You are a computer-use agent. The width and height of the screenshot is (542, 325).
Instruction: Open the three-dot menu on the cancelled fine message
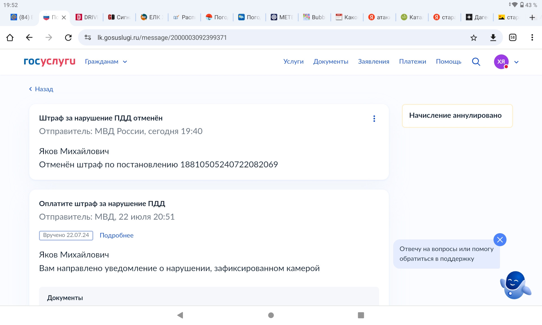coord(374,118)
